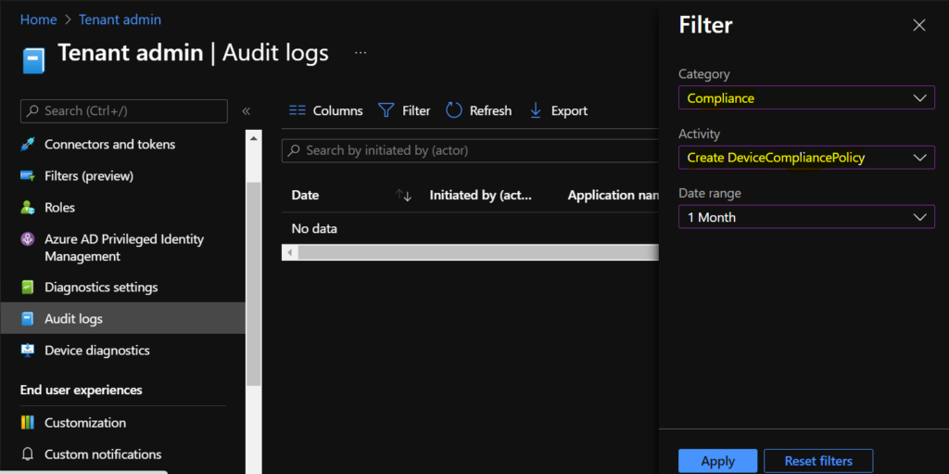949x474 pixels.
Task: Open the Category dropdown showing Compliance
Action: click(807, 97)
